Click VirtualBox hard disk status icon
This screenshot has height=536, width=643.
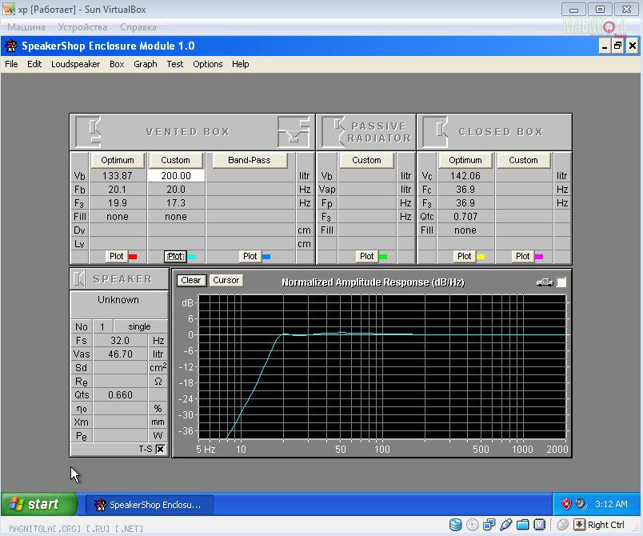click(455, 525)
